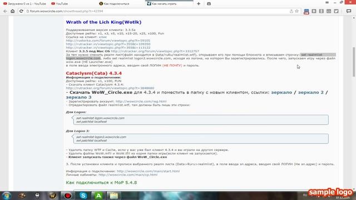
Task: Open the third extension icon from the left
Action: point(322,11)
